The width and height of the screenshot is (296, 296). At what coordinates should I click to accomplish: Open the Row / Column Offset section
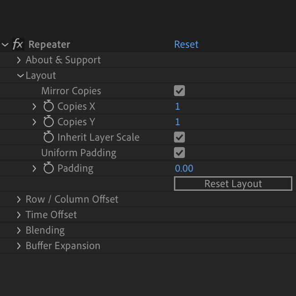point(19,199)
